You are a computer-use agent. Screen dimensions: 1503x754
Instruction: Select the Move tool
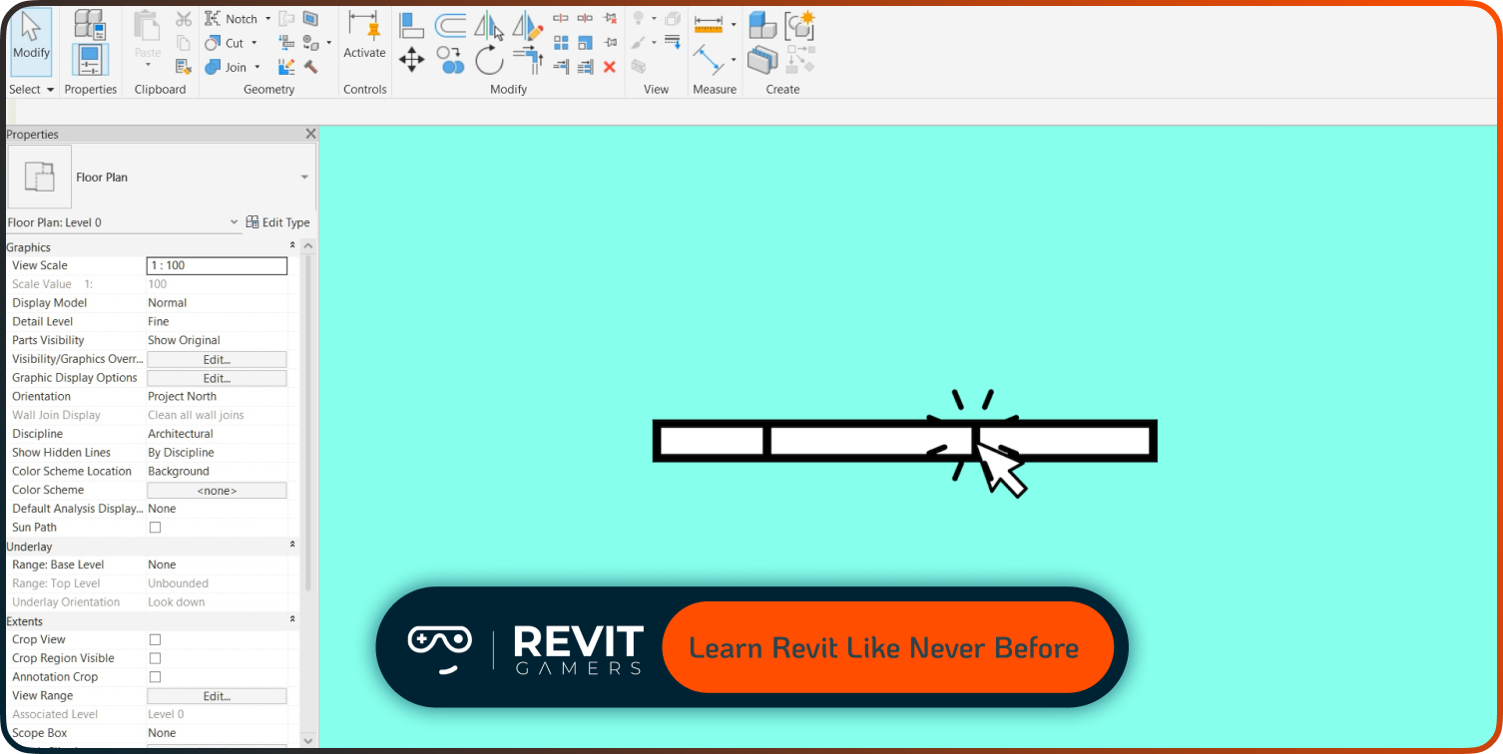(411, 60)
